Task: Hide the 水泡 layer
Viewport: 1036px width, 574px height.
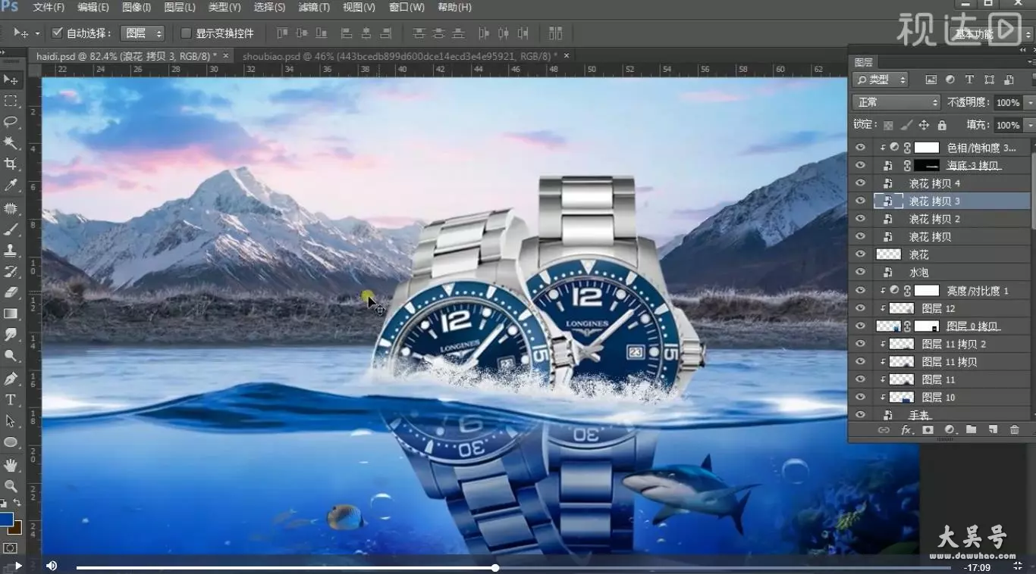Action: [x=860, y=272]
